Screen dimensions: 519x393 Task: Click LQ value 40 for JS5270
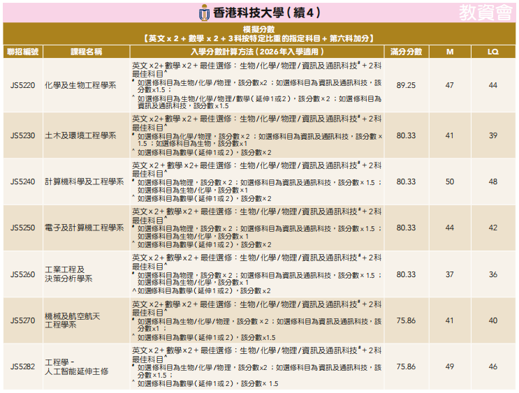pos(493,320)
